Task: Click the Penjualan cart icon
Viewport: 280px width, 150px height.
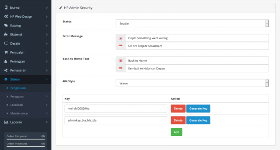Action: [x=6, y=52]
